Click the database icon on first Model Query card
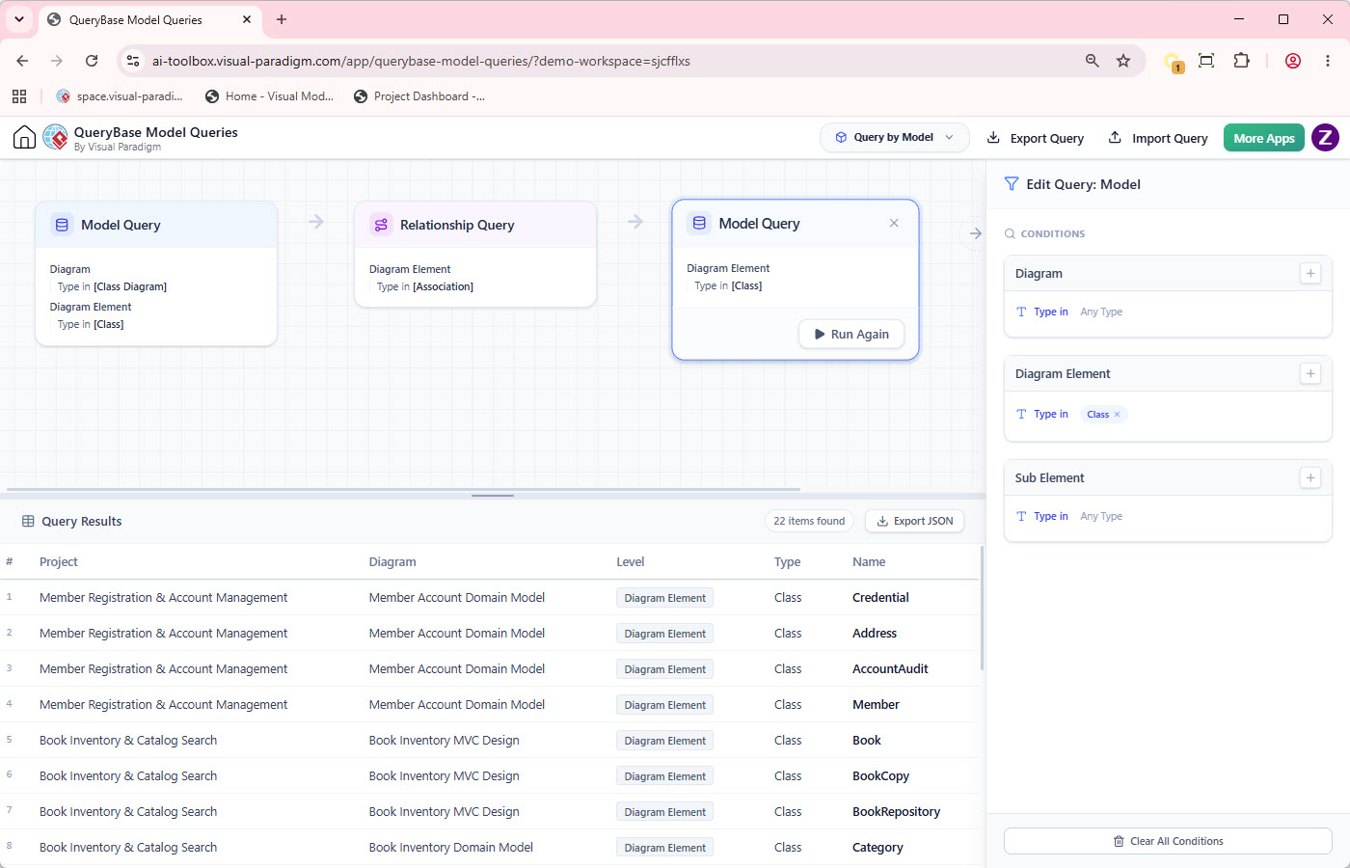 pos(62,225)
